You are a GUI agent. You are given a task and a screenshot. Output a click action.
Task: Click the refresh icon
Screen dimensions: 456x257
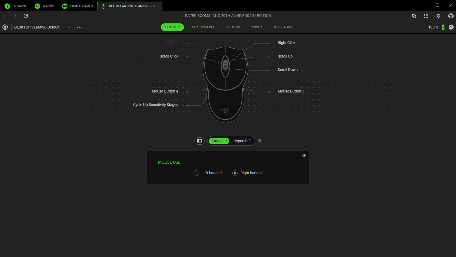click(26, 16)
